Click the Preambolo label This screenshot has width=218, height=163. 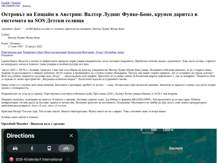tap(7, 55)
